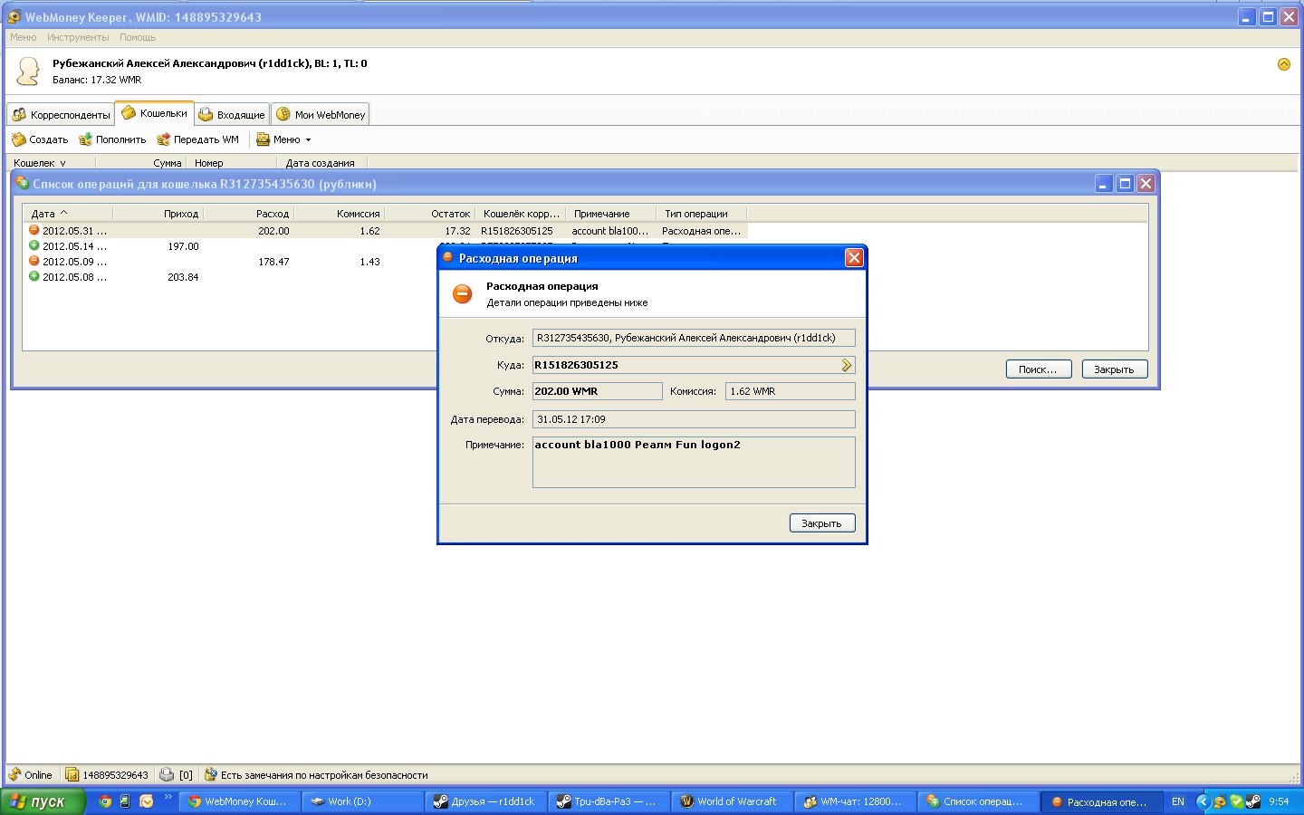
Task: Click the Дата перевода field
Action: (694, 419)
